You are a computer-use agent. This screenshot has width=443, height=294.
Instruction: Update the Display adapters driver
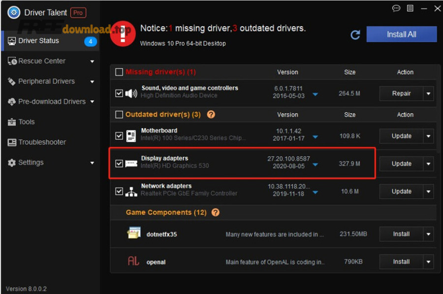401,164
